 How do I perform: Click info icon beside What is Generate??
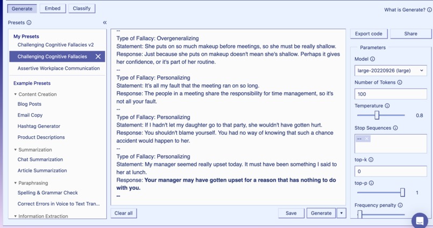click(429, 10)
